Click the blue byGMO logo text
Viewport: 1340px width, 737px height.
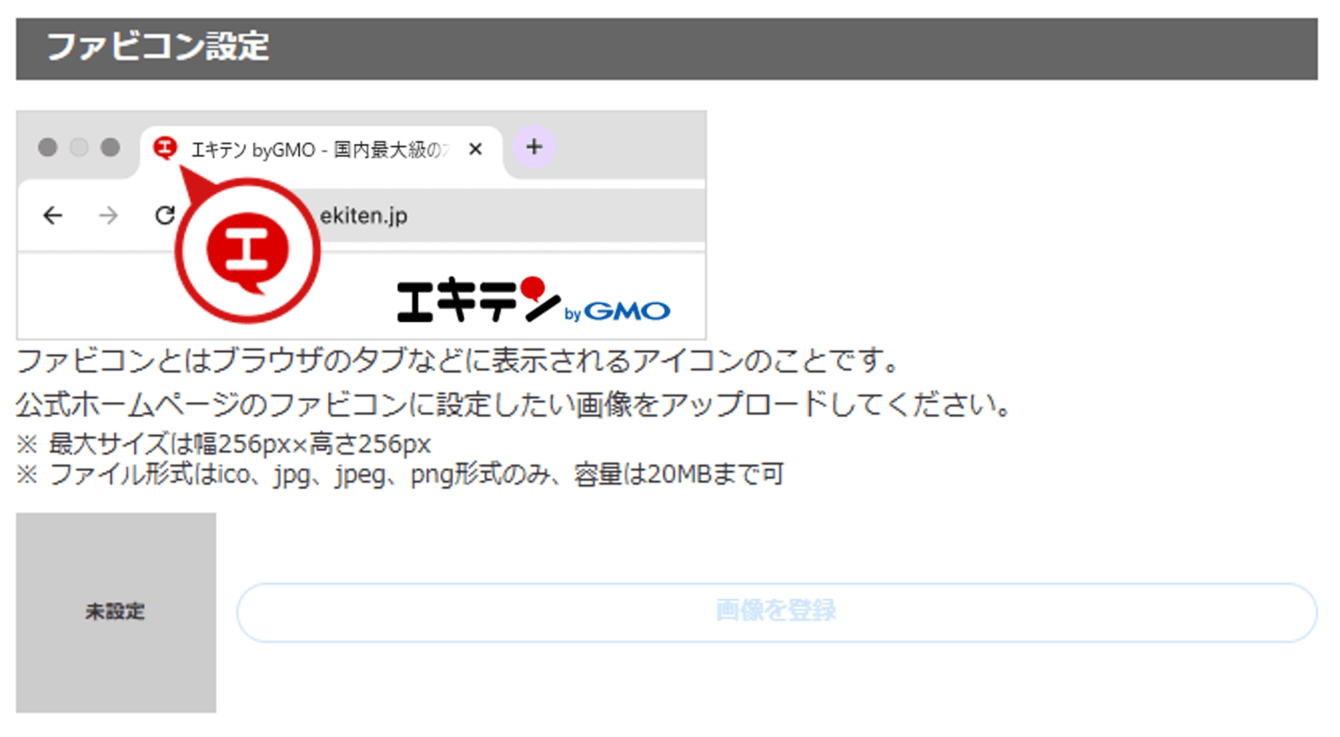coord(618,312)
